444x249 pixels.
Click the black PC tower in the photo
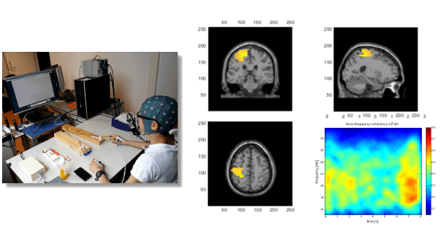(x=92, y=97)
